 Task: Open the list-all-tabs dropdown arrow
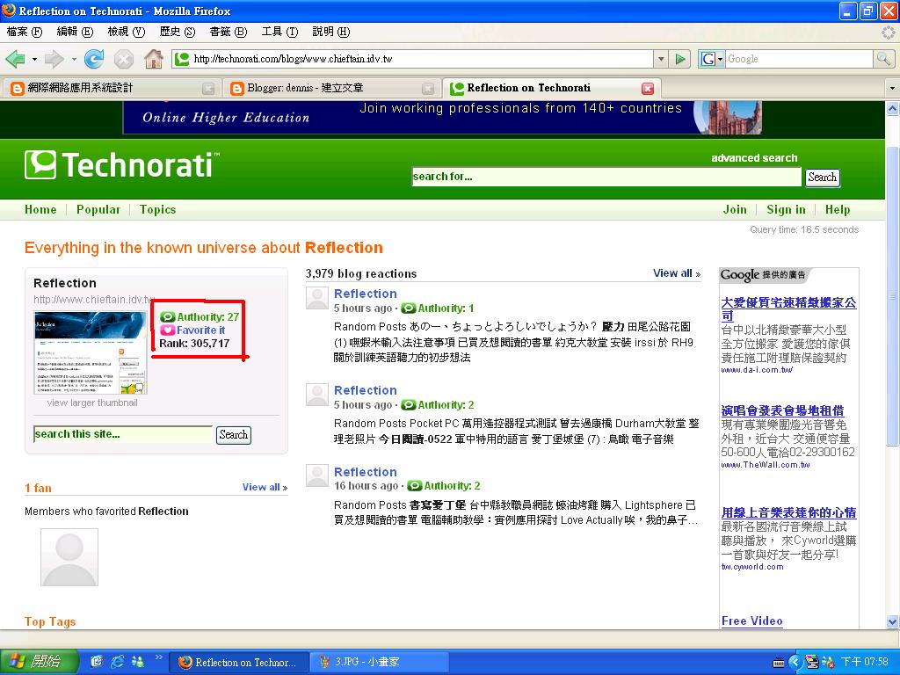click(892, 89)
